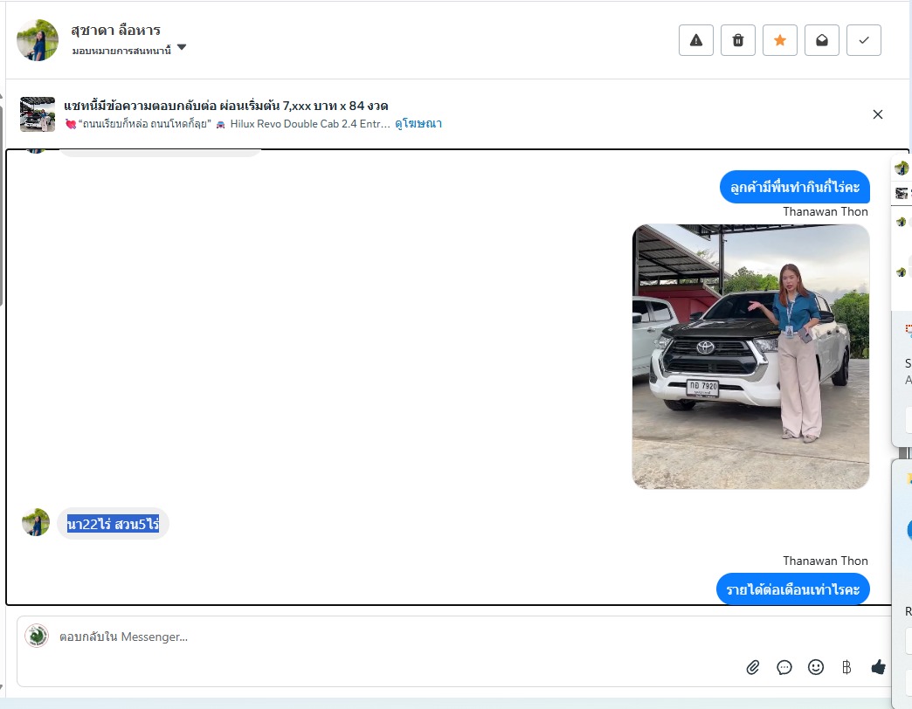Open the Toyota truck photo message
Viewport: 912px width, 709px height.
(x=750, y=356)
